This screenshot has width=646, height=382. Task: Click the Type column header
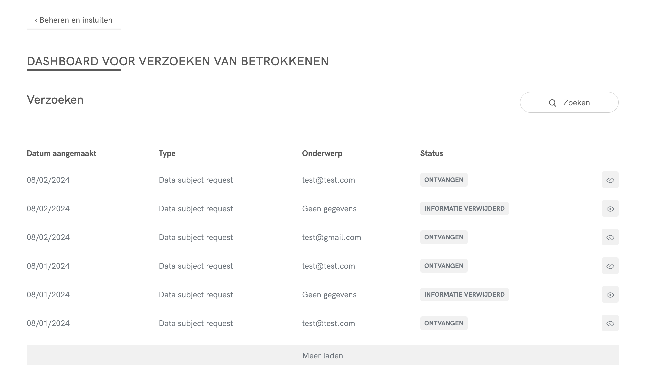pos(167,153)
